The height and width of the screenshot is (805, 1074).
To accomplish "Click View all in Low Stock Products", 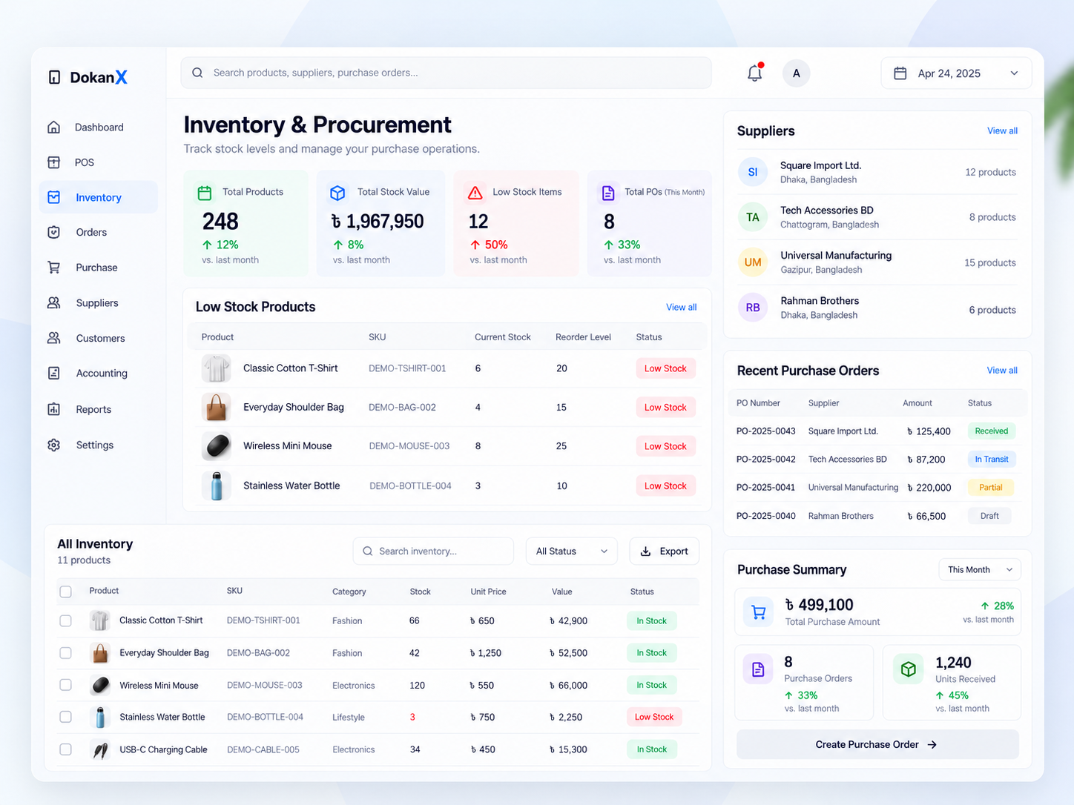I will tap(681, 307).
